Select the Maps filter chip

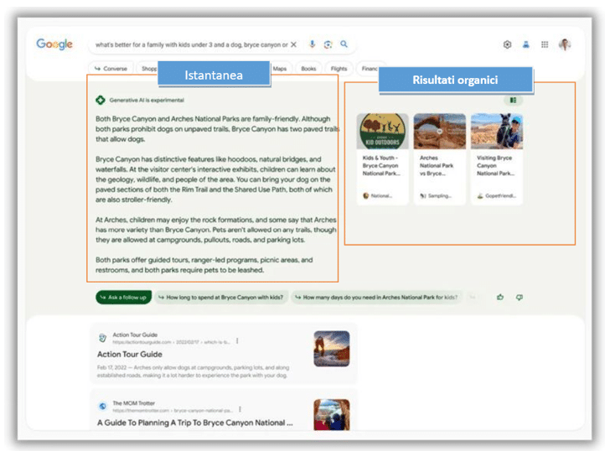click(x=280, y=69)
